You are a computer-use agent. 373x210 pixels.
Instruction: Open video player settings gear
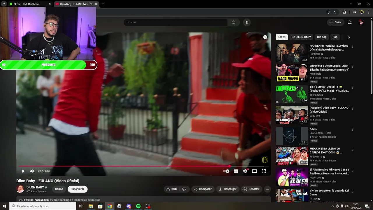245,171
